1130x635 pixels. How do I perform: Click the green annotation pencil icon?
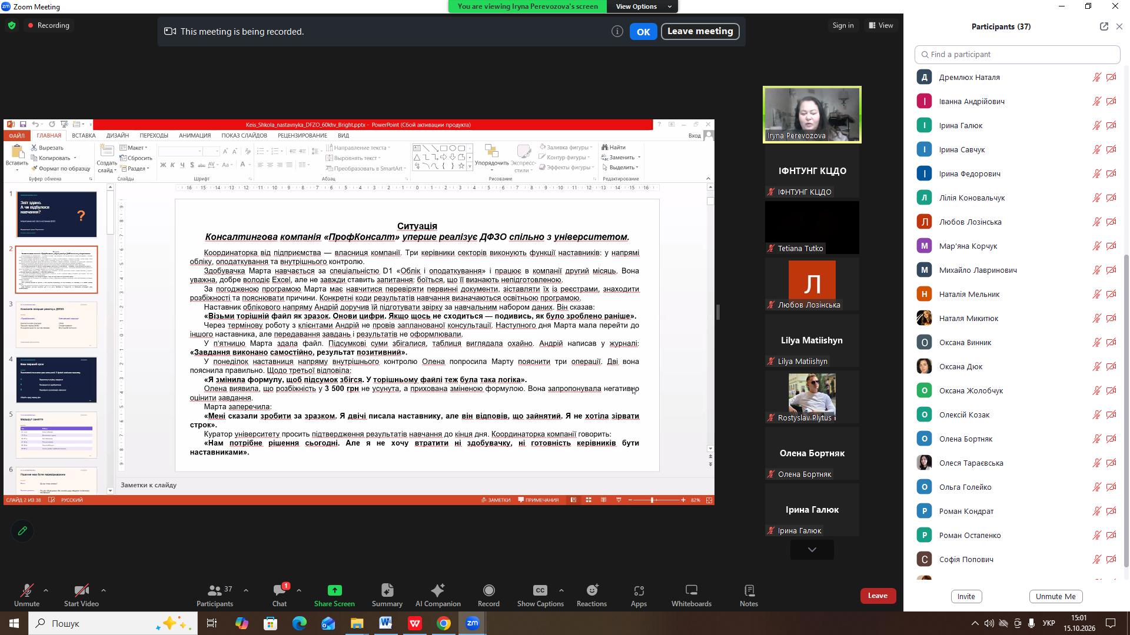pyautogui.click(x=22, y=531)
